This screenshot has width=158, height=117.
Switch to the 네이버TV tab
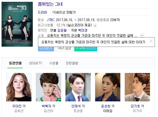coord(35,63)
